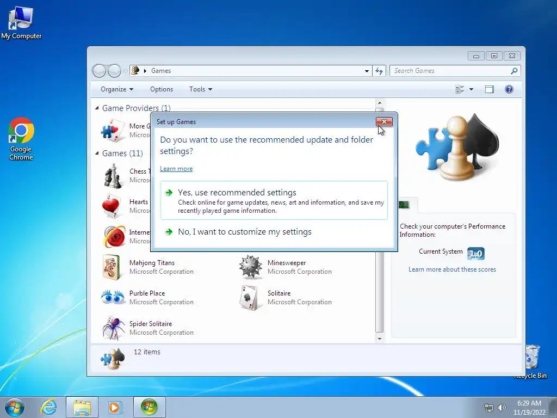
Task: Toggle the preview pane icon
Action: (490, 89)
